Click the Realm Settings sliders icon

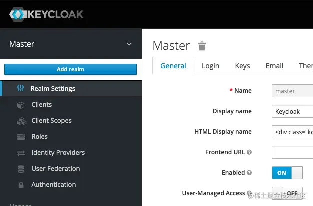click(x=21, y=88)
